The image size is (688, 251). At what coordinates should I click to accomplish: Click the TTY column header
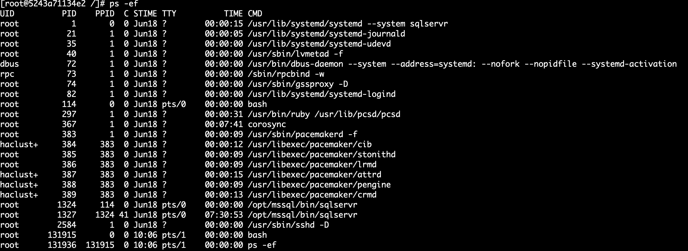point(169,14)
